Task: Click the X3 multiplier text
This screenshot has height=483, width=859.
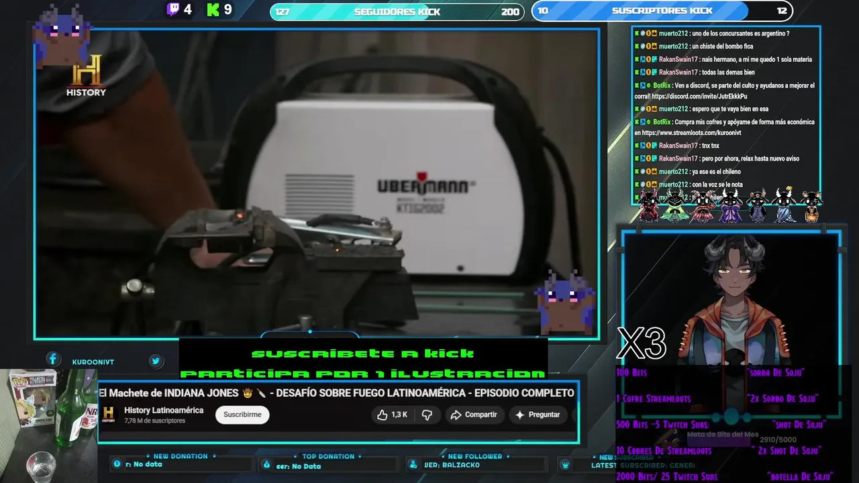Action: point(642,343)
